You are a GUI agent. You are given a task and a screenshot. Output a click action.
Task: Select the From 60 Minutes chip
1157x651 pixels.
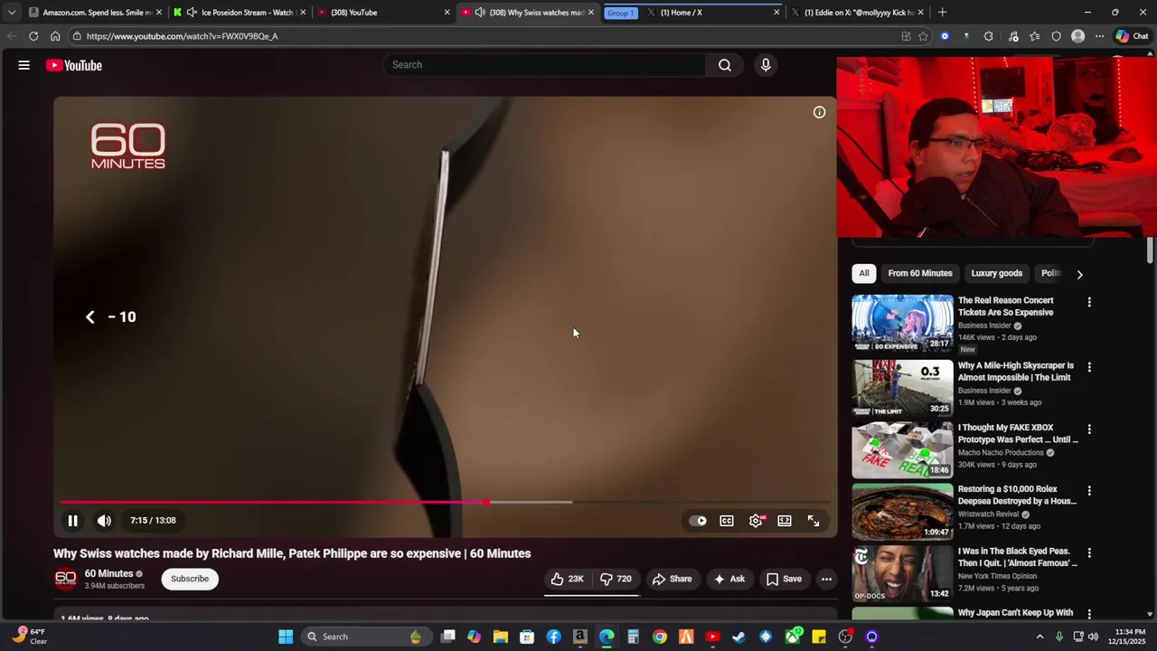pyautogui.click(x=920, y=273)
